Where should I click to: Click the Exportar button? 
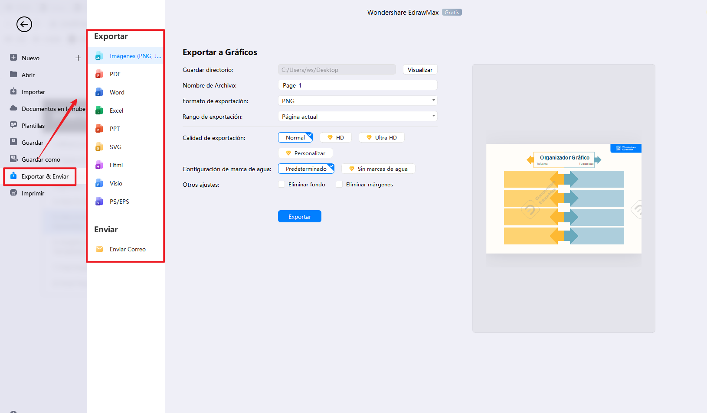click(299, 216)
